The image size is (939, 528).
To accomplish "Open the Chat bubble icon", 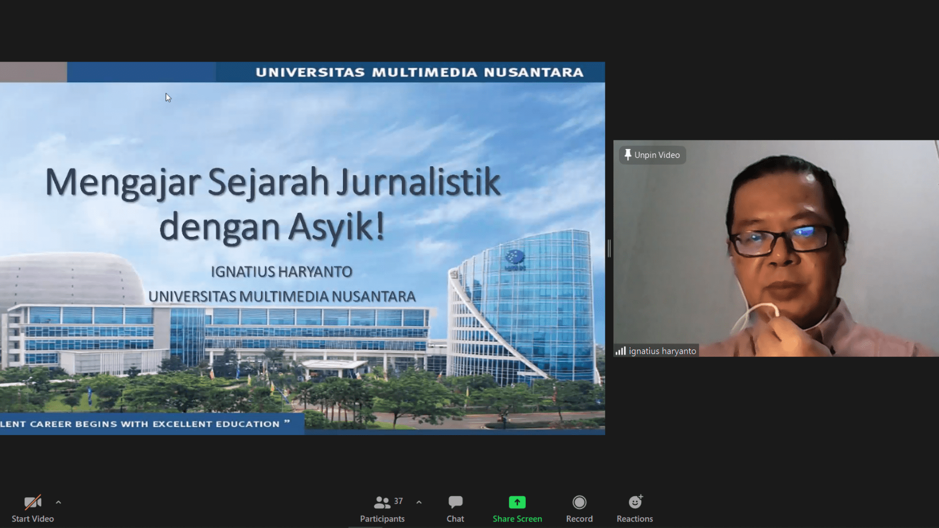I will point(455,502).
